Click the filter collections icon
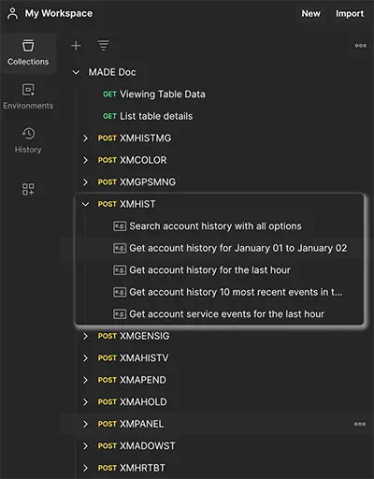Screen dimensions: 374x479 pyautogui.click(x=104, y=46)
